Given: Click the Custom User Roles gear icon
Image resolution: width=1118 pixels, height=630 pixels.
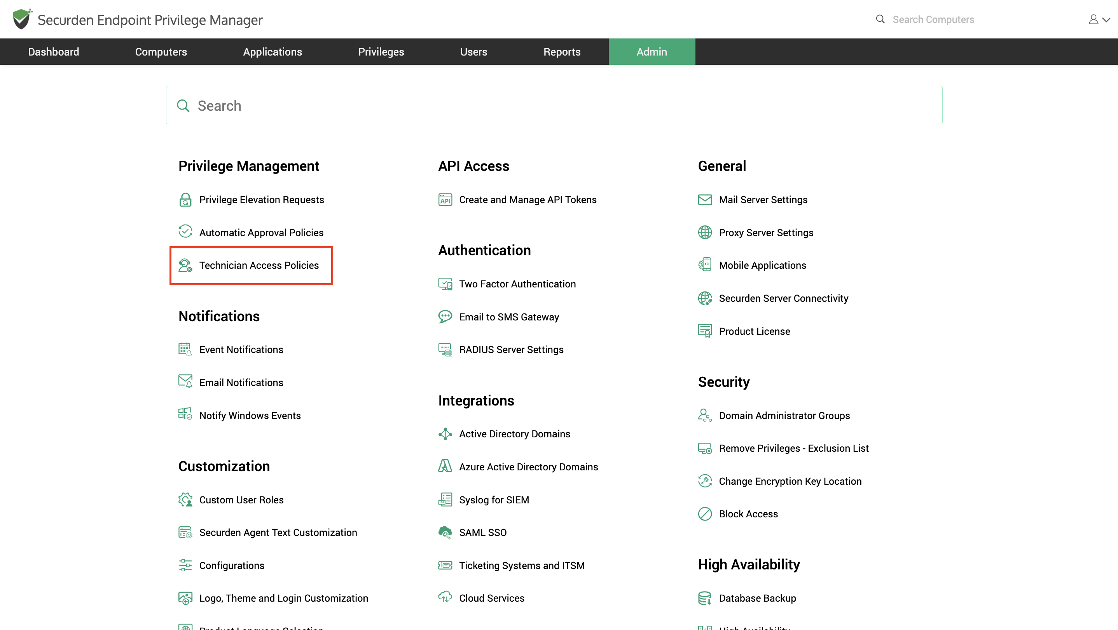Looking at the screenshot, I should point(185,499).
